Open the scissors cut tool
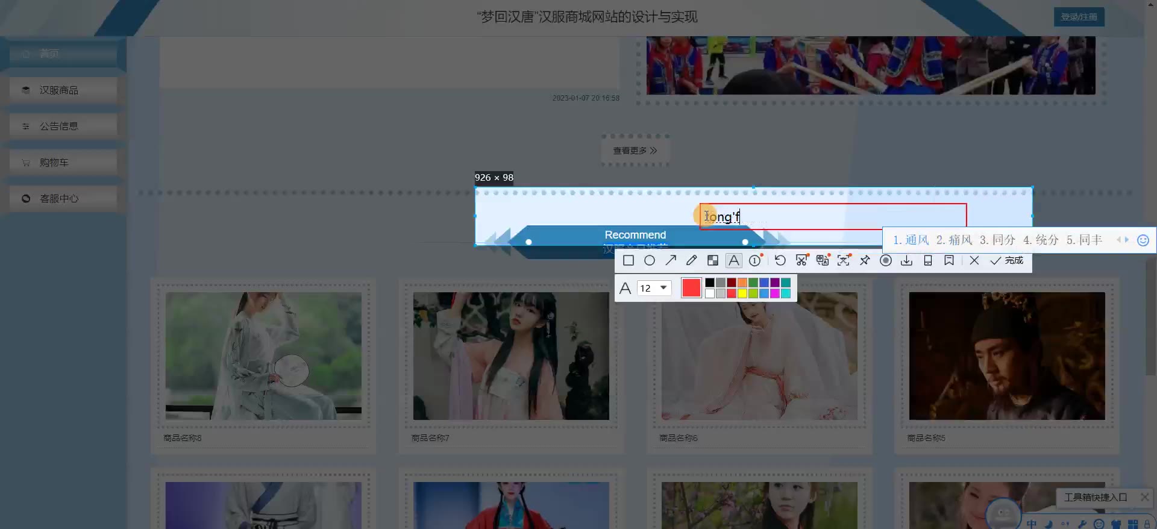This screenshot has width=1157, height=529. 801,260
